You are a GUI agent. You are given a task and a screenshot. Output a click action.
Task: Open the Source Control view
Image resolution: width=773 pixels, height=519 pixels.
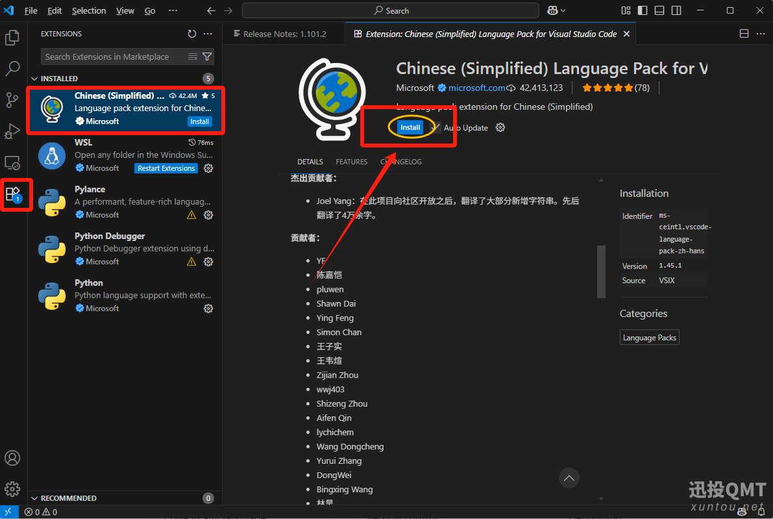click(x=12, y=100)
